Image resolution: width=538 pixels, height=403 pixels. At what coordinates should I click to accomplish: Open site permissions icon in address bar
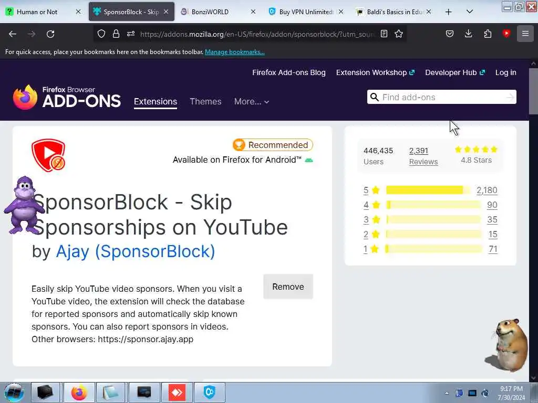(x=131, y=34)
